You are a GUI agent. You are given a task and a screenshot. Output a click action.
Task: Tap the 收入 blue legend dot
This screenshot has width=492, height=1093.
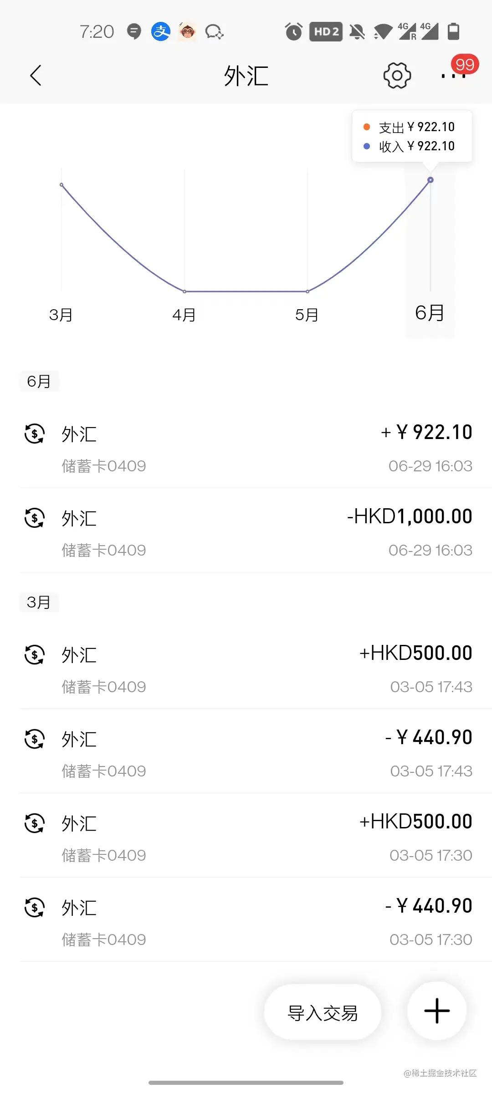(x=366, y=146)
